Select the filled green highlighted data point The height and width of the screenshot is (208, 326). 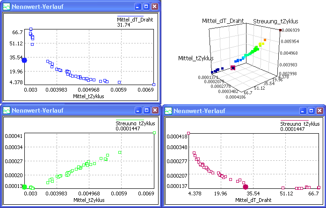pyautogui.click(x=24, y=187)
